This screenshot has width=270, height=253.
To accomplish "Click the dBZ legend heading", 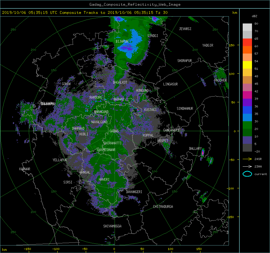I will point(254,16).
